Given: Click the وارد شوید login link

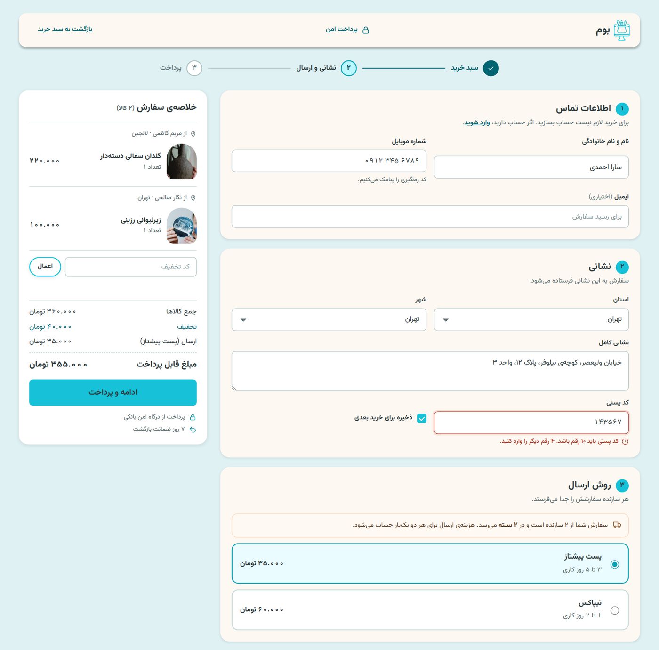Looking at the screenshot, I should [x=477, y=123].
